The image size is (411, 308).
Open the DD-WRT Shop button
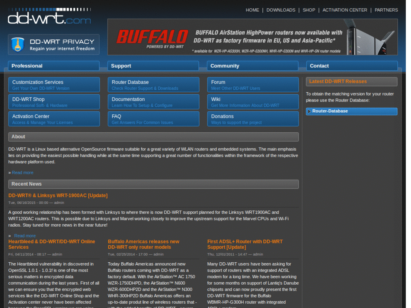pyautogui.click(x=54, y=101)
